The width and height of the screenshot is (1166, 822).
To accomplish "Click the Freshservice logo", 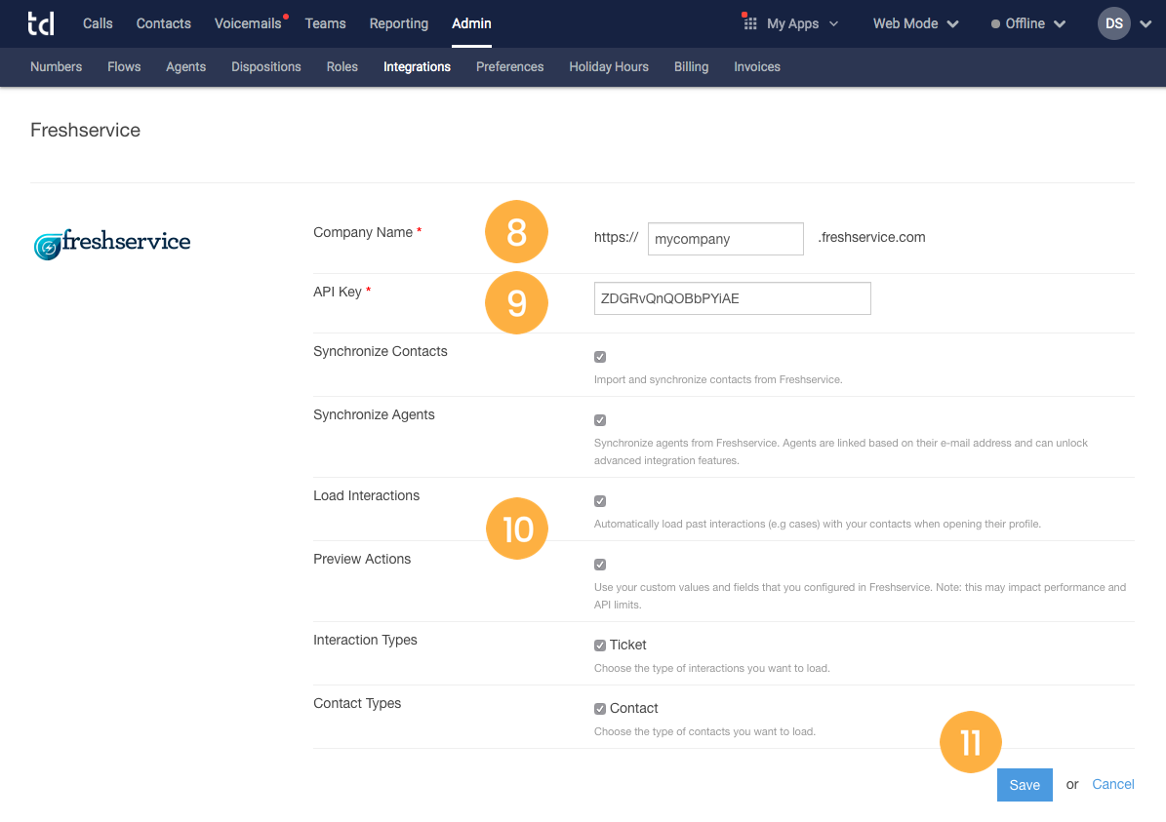I will [111, 242].
